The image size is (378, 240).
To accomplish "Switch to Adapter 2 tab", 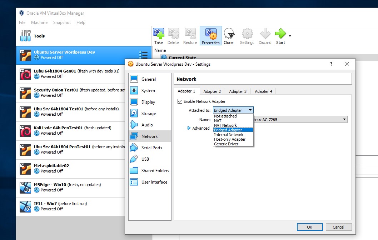I will pos(212,91).
